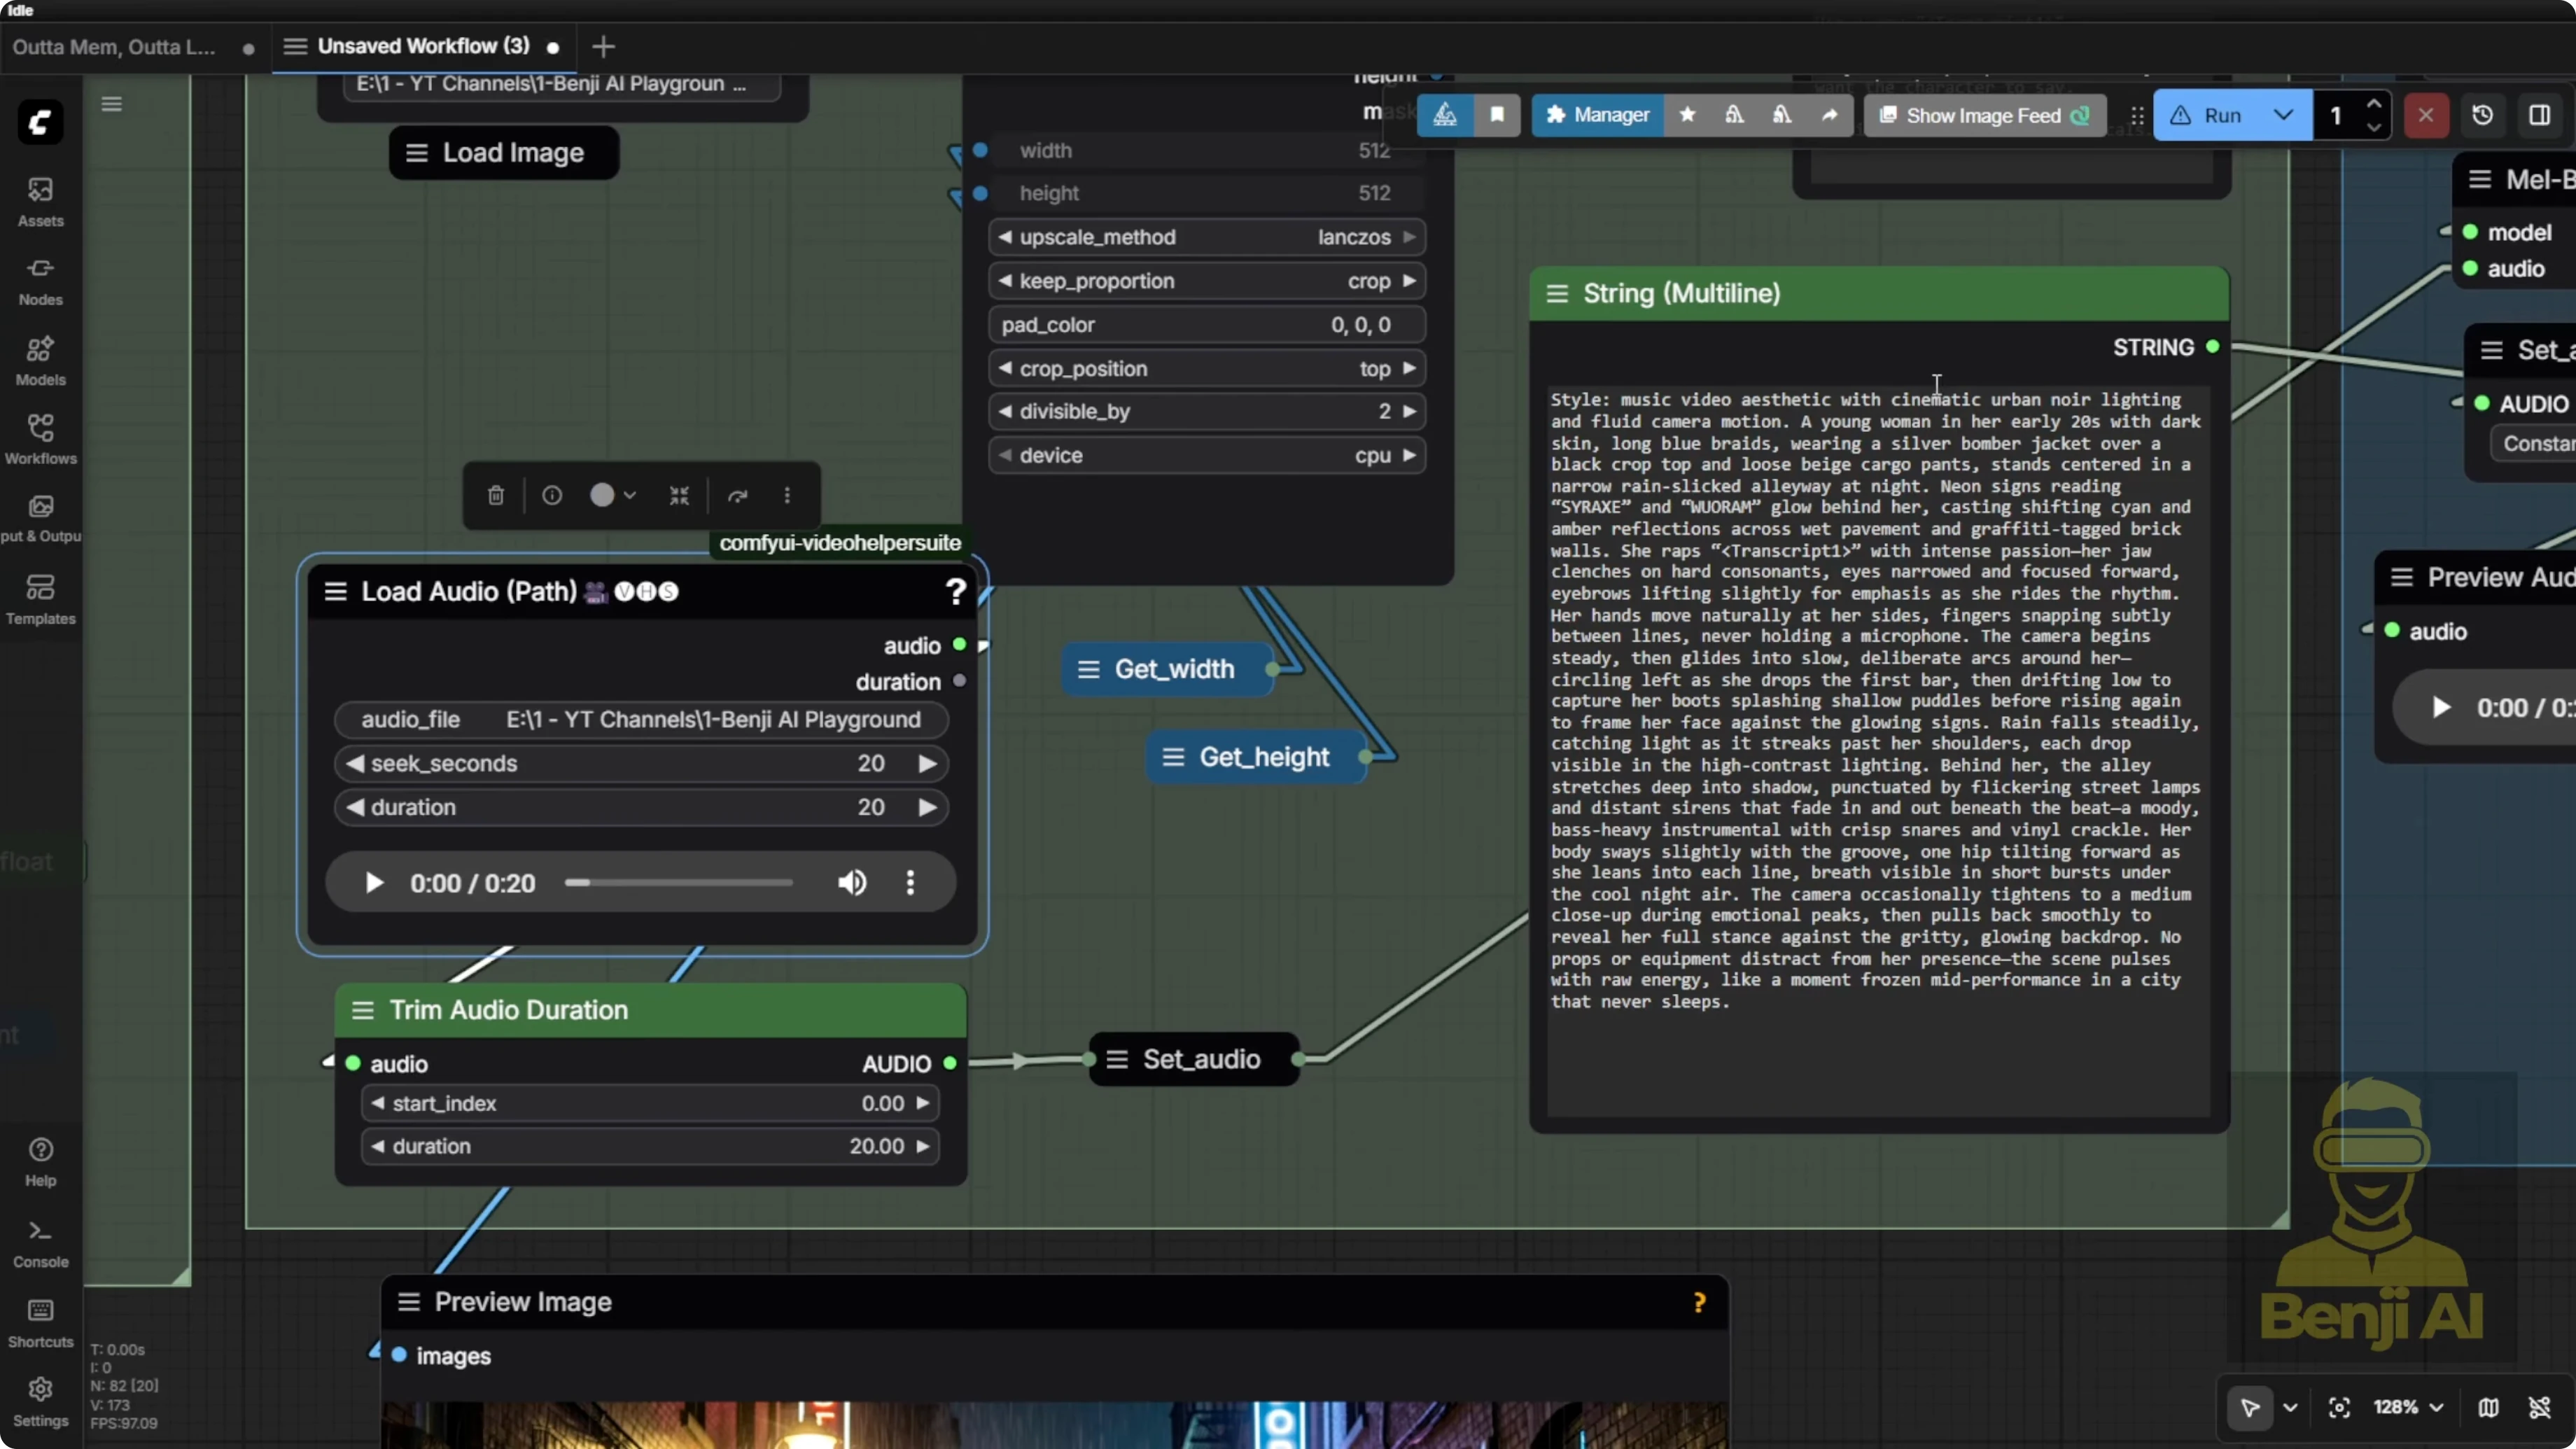The height and width of the screenshot is (1449, 2576).
Task: Select Unsaved Workflow (3) tab
Action: [x=423, y=46]
